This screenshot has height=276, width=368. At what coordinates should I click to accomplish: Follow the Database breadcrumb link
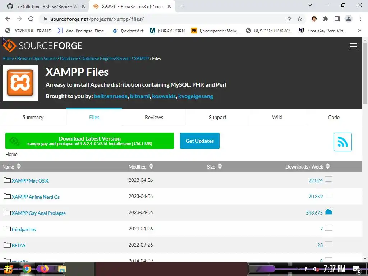[69, 59]
